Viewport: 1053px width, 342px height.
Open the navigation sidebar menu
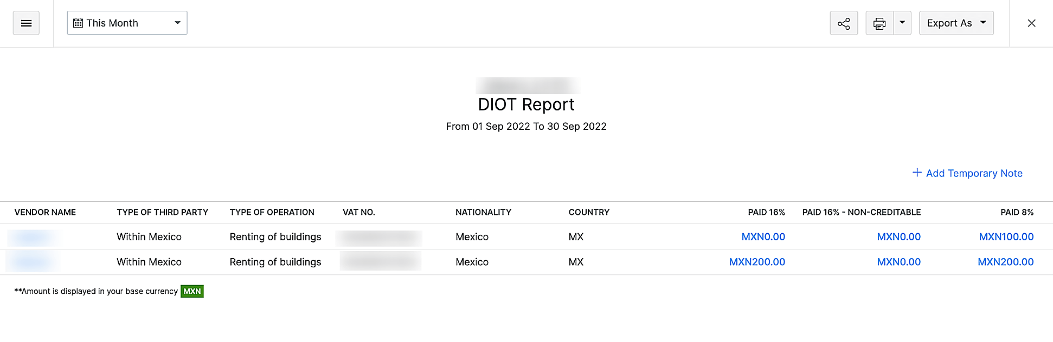click(x=26, y=23)
